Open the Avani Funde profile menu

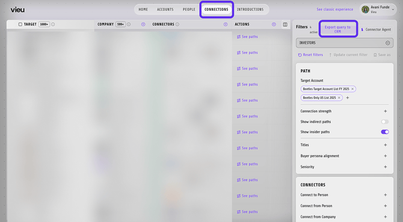(378, 9)
